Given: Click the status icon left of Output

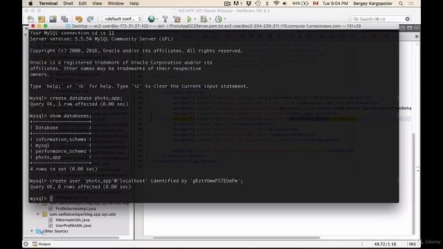Looking at the screenshot, I should pos(26,244).
